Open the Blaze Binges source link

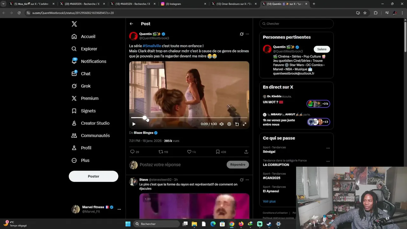[144, 133]
